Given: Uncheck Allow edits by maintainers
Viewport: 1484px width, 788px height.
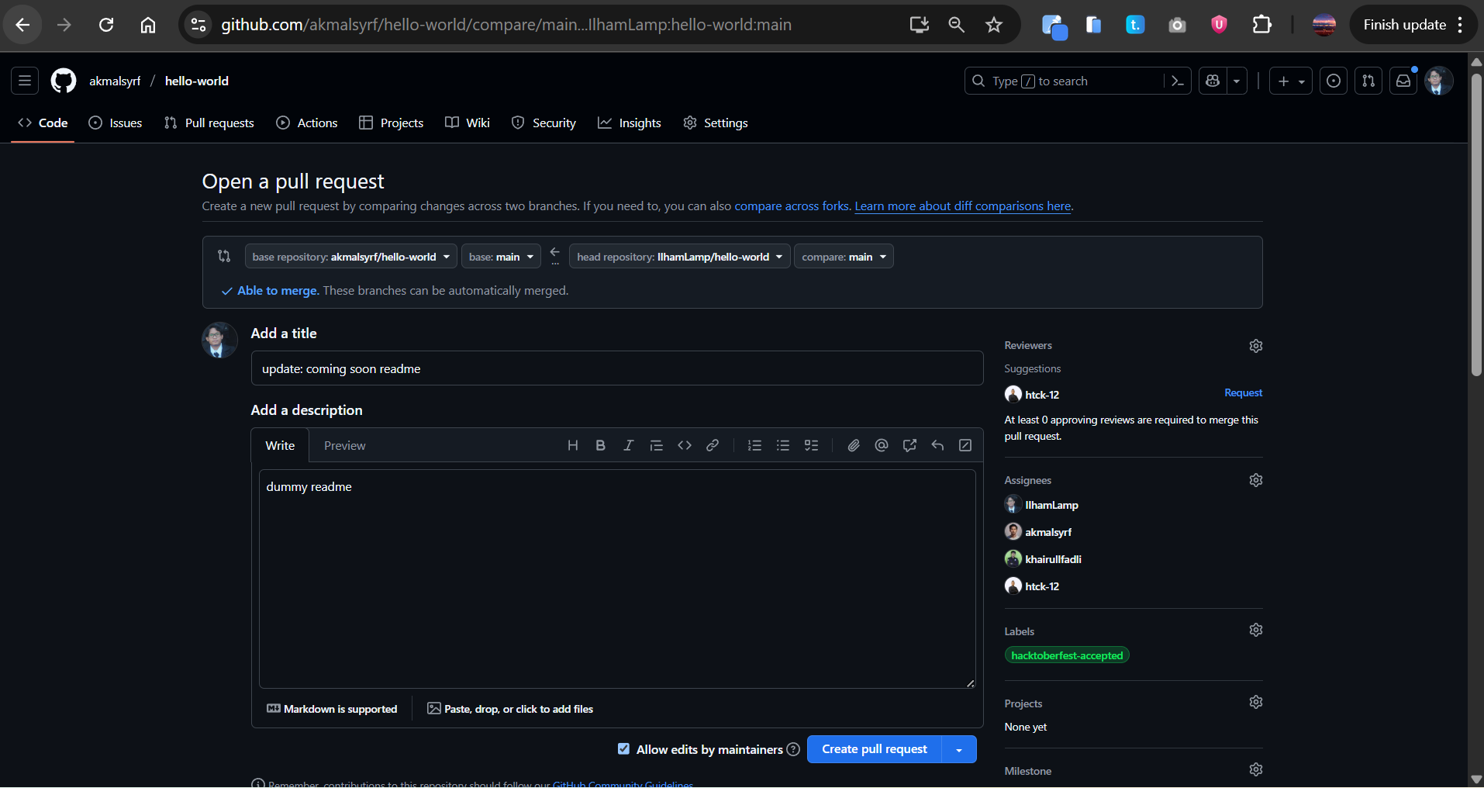Looking at the screenshot, I should [x=623, y=749].
